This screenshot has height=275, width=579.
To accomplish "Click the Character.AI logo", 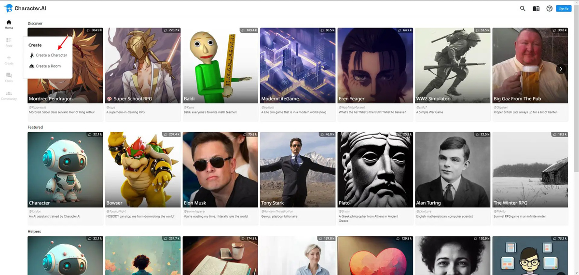I will point(26,8).
